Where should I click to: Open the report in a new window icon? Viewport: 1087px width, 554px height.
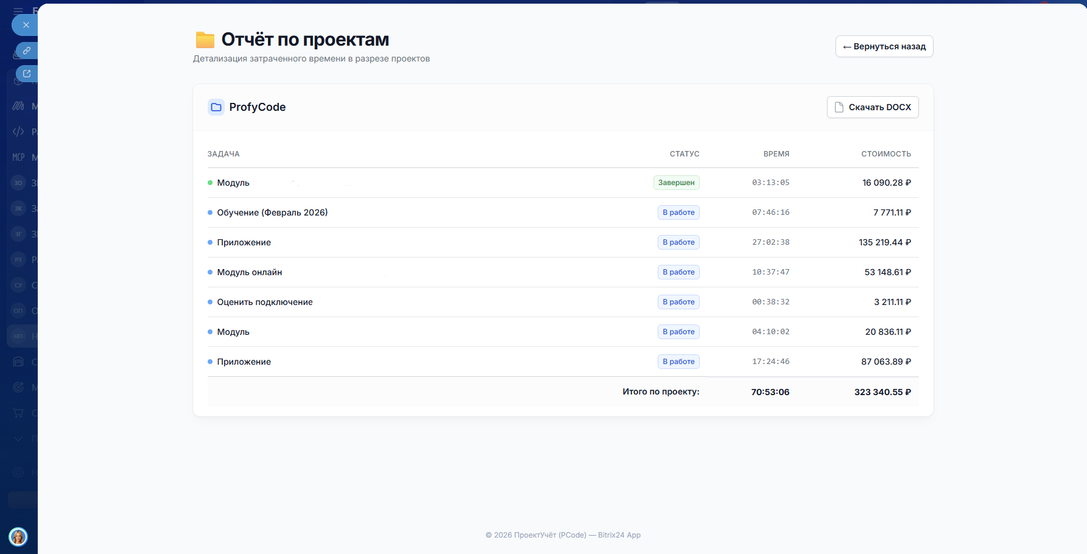click(27, 74)
